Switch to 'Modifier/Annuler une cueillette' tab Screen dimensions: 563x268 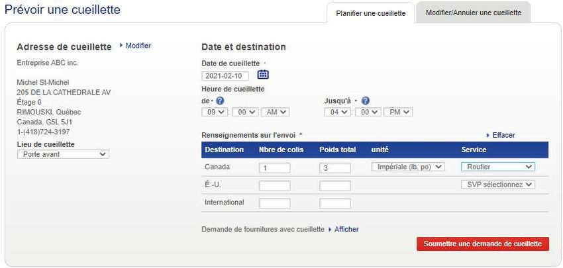pyautogui.click(x=473, y=13)
